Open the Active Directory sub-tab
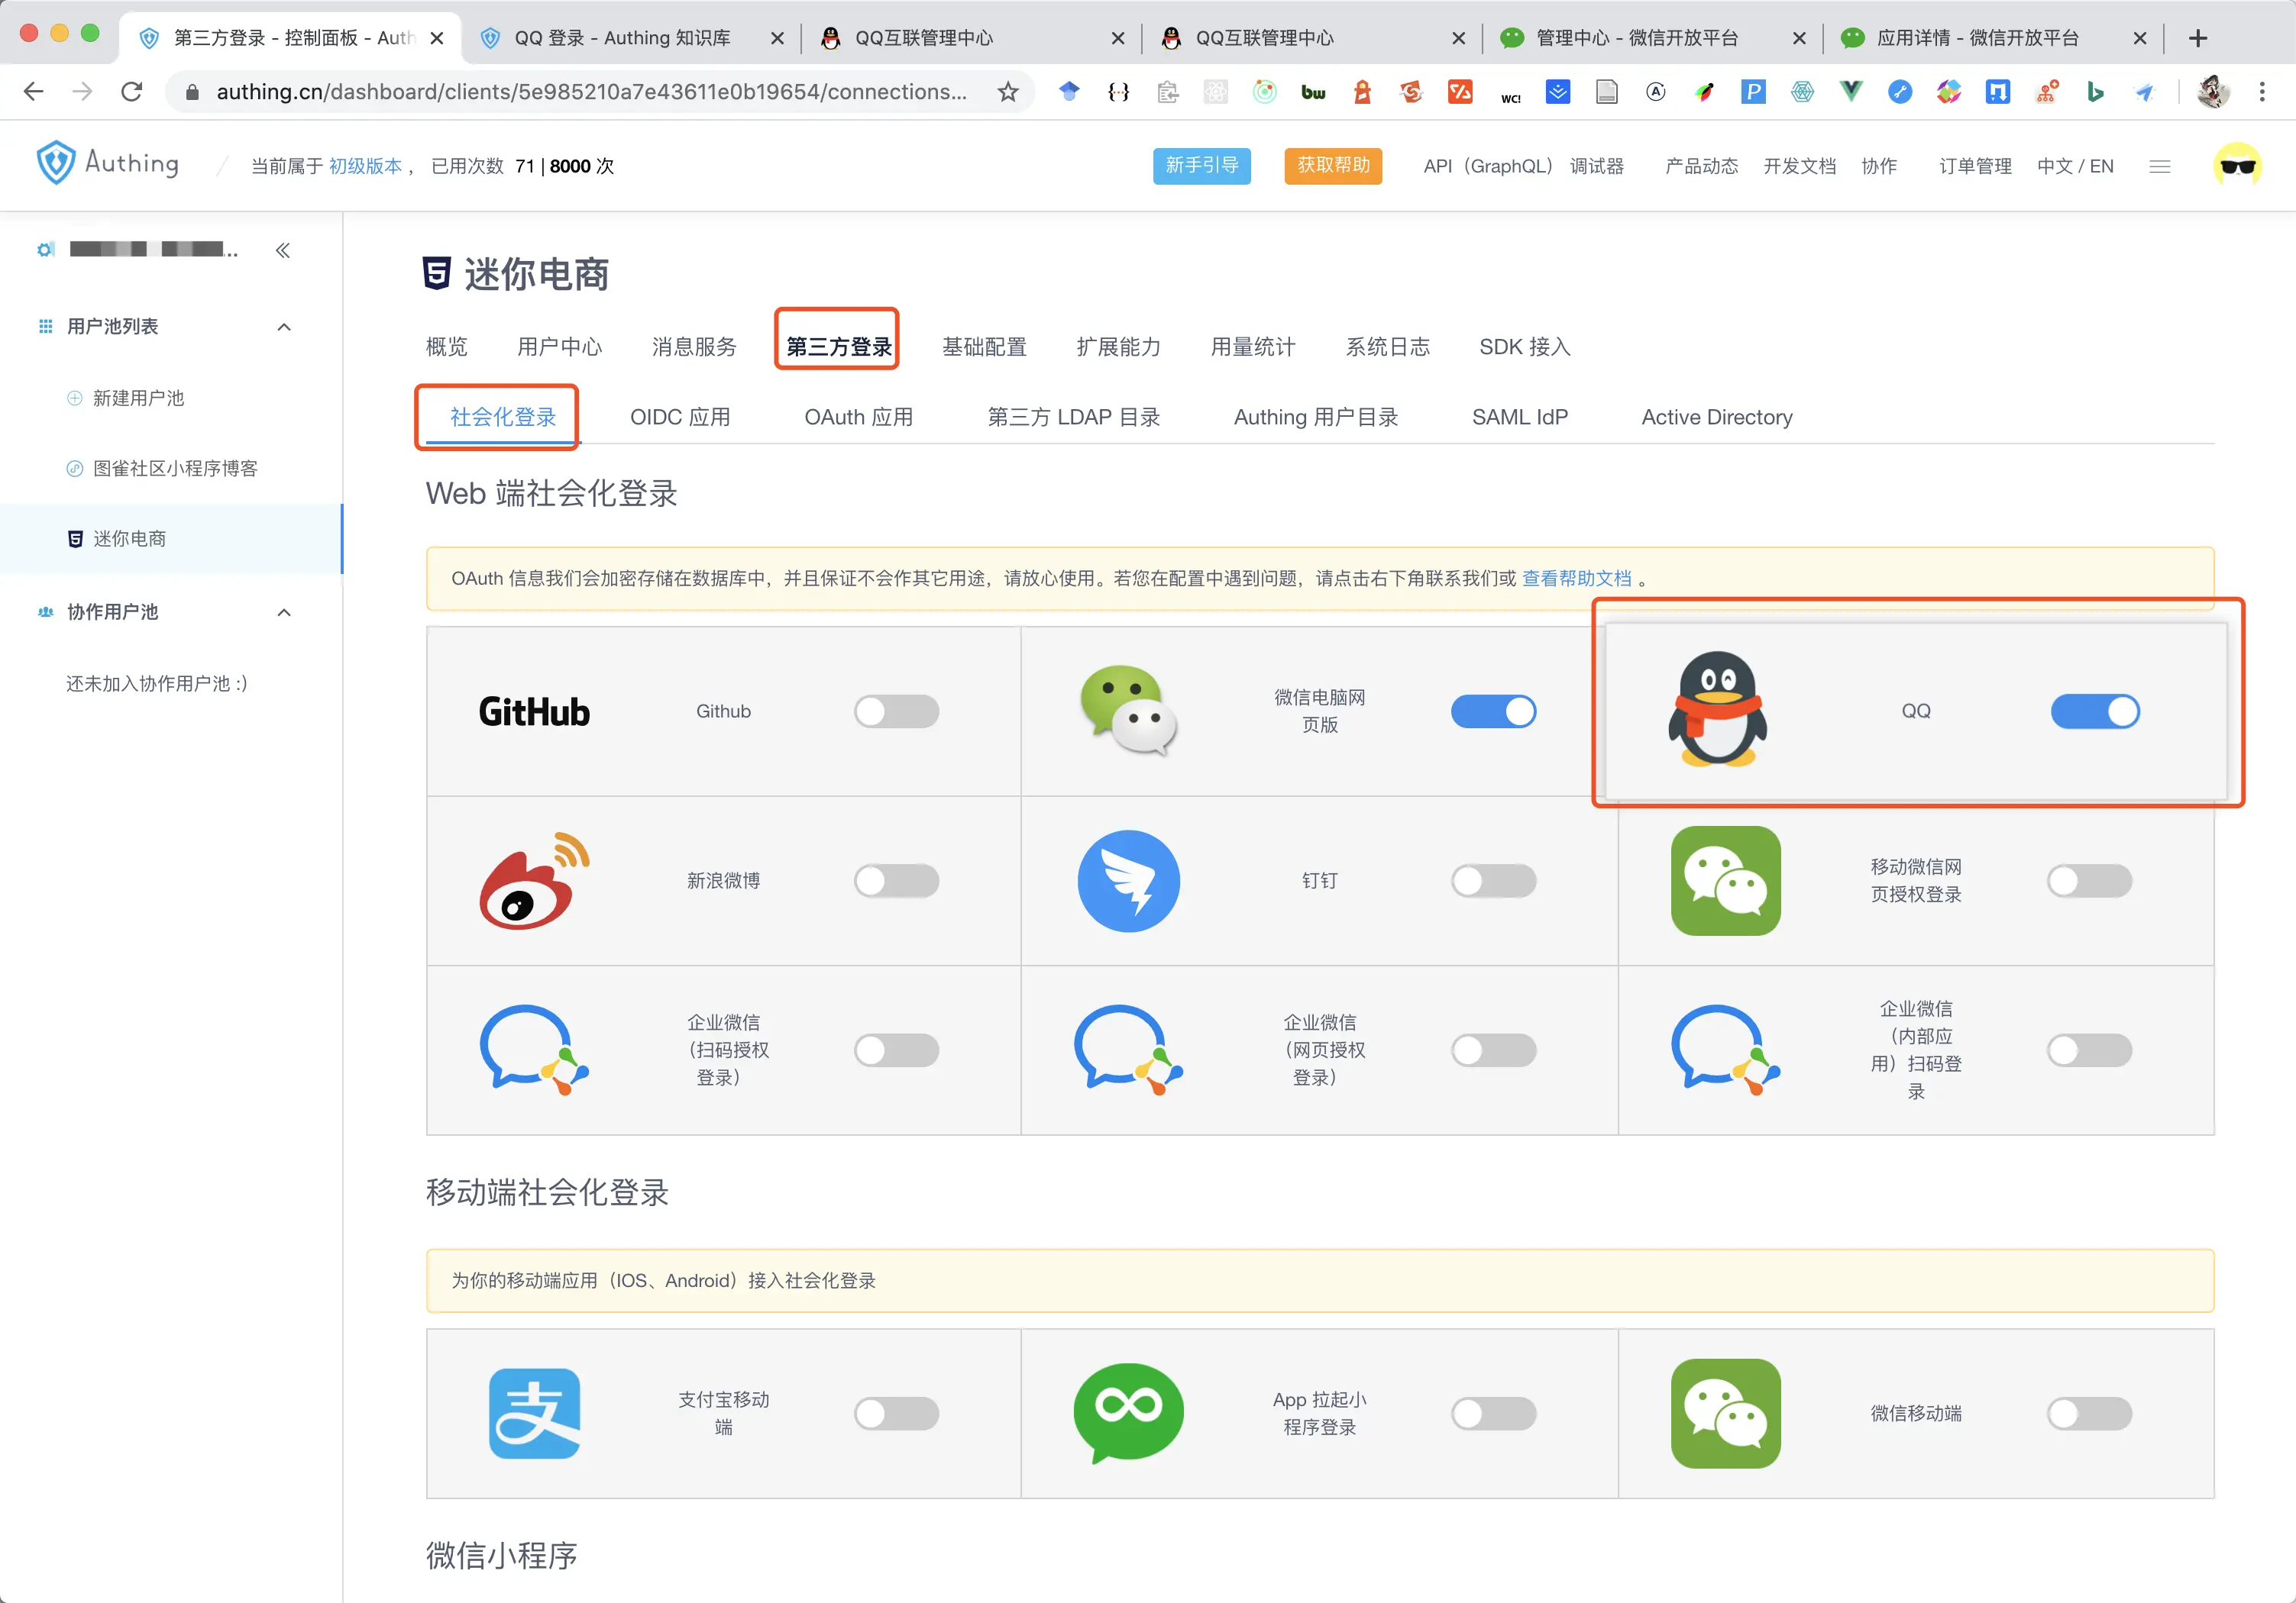 point(1716,417)
